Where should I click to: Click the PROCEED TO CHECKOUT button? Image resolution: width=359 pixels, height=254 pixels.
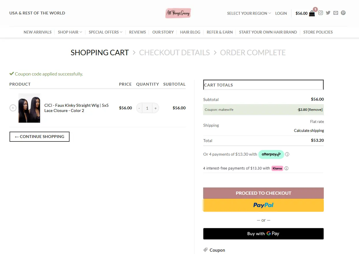263,193
